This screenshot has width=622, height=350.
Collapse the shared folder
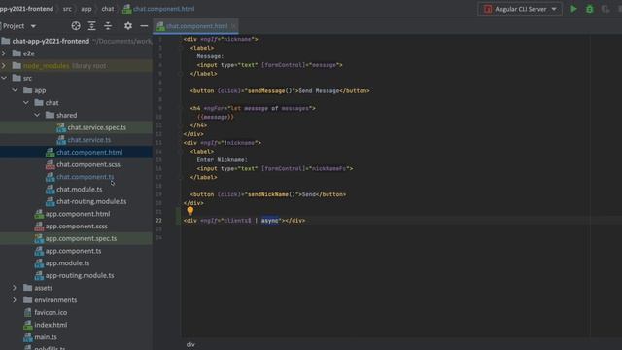tap(37, 115)
